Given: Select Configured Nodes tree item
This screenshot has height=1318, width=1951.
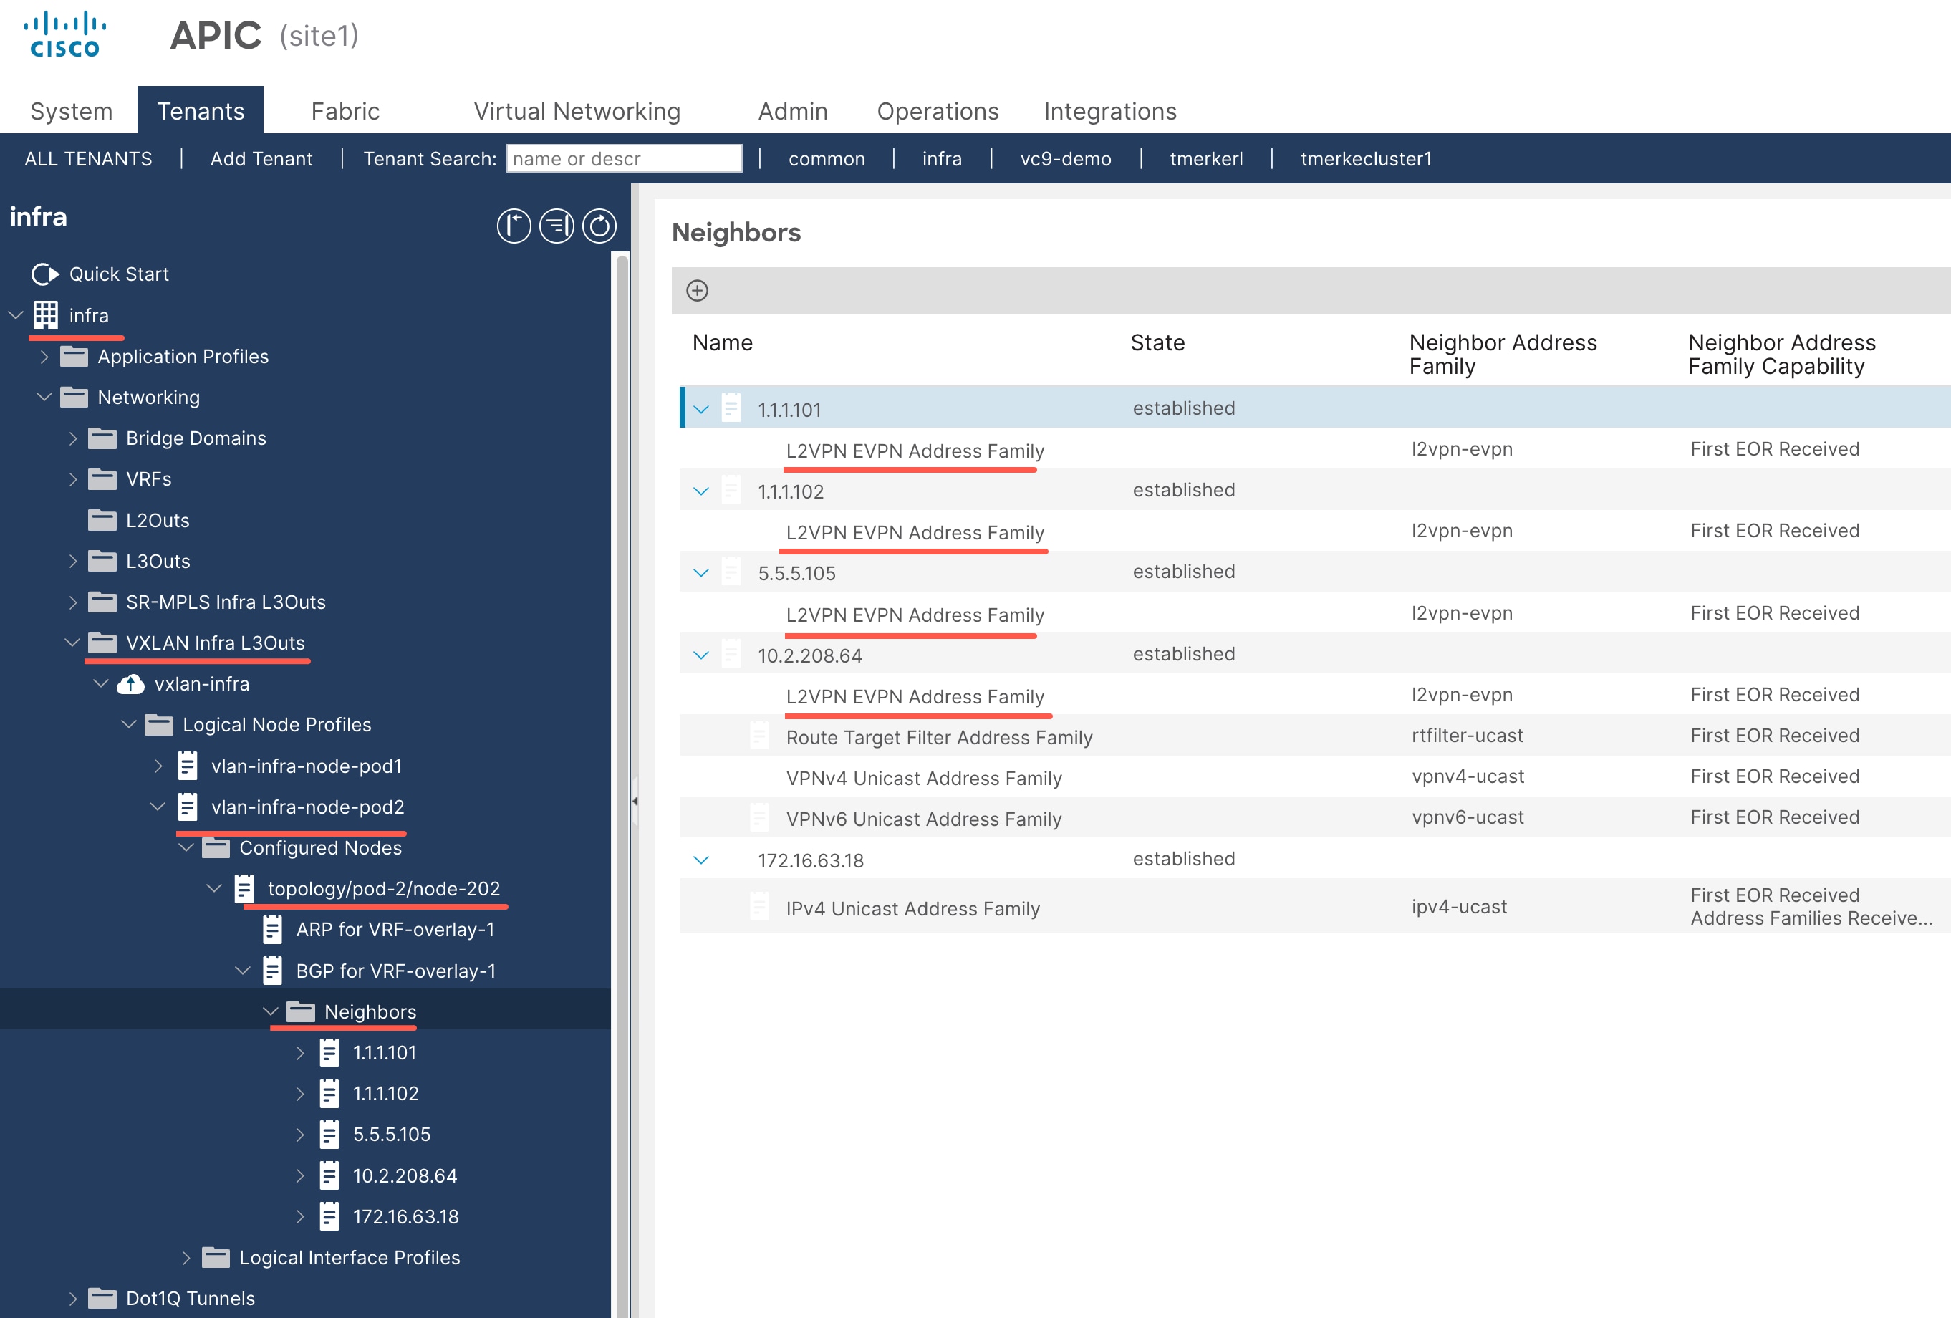Looking at the screenshot, I should click(x=320, y=848).
